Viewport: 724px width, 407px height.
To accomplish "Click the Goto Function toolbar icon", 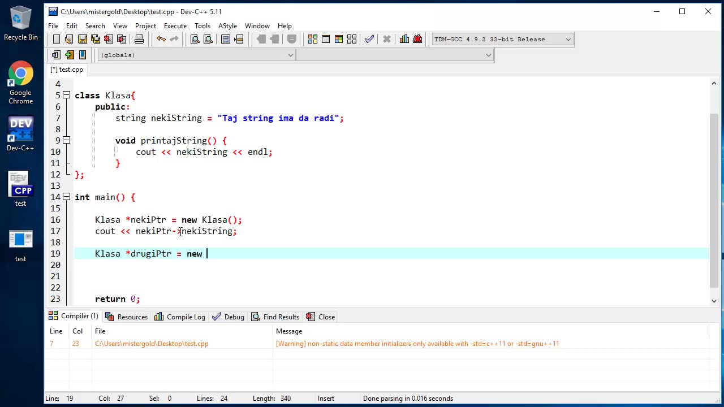I will point(226,39).
